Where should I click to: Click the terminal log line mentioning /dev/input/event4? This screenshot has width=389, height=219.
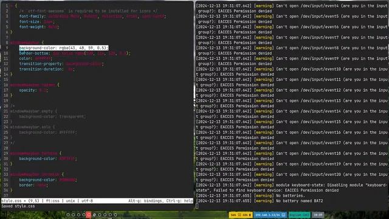click(292, 9)
